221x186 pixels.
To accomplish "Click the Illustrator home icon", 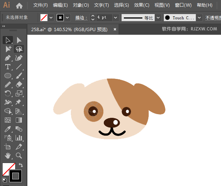I will click(19, 6).
